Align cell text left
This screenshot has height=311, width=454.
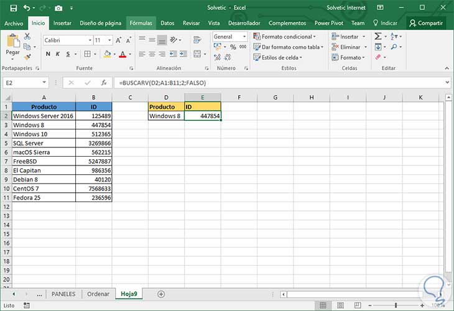click(x=142, y=54)
